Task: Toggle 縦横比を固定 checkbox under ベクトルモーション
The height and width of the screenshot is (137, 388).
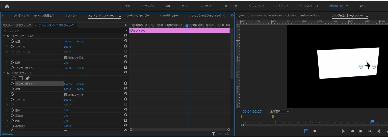Action: tap(66, 58)
